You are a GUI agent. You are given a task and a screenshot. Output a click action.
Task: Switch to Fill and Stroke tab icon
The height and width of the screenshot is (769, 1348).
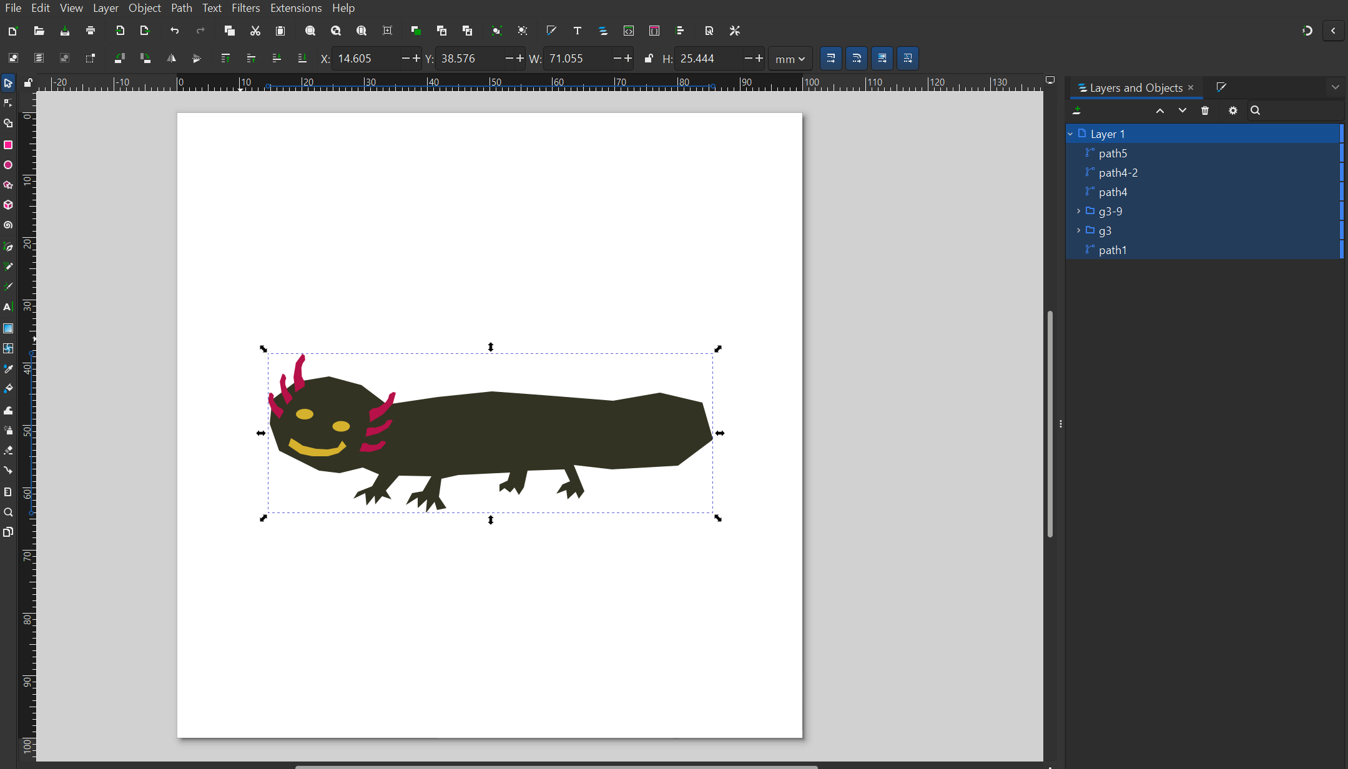click(1221, 87)
